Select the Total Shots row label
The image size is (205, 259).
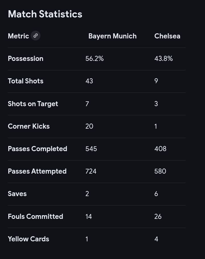point(26,81)
